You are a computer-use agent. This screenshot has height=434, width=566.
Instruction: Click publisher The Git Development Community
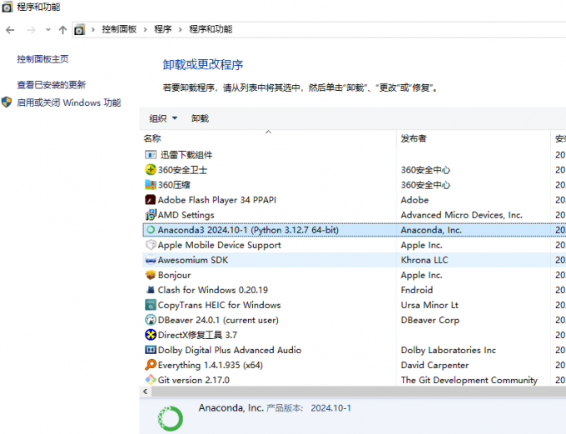(x=469, y=380)
